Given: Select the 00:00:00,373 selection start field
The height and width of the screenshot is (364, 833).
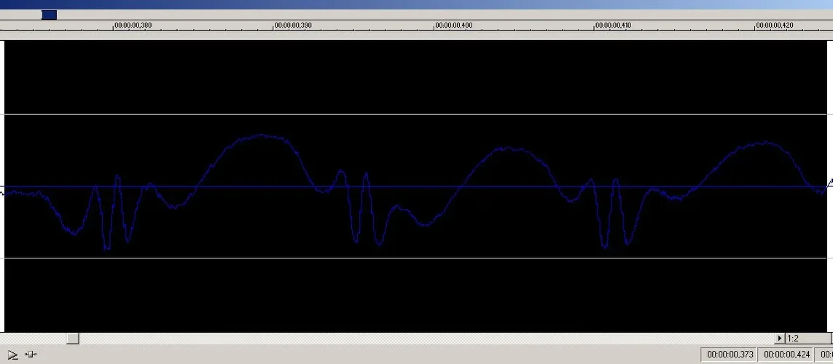Looking at the screenshot, I should [730, 355].
